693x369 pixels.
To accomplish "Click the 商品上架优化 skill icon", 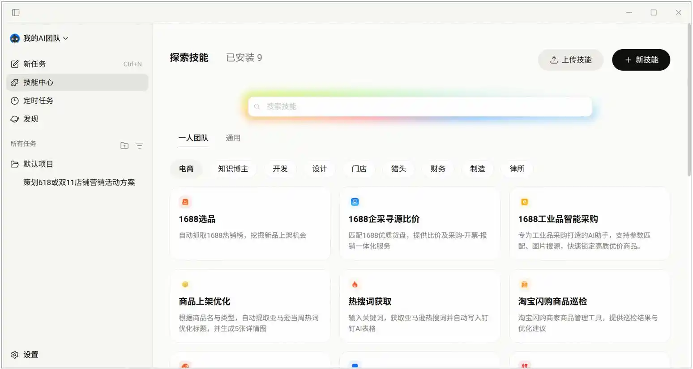I will [x=185, y=284].
